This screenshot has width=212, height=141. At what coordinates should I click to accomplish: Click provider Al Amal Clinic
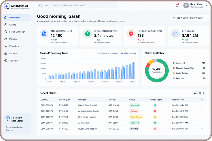click(x=84, y=123)
